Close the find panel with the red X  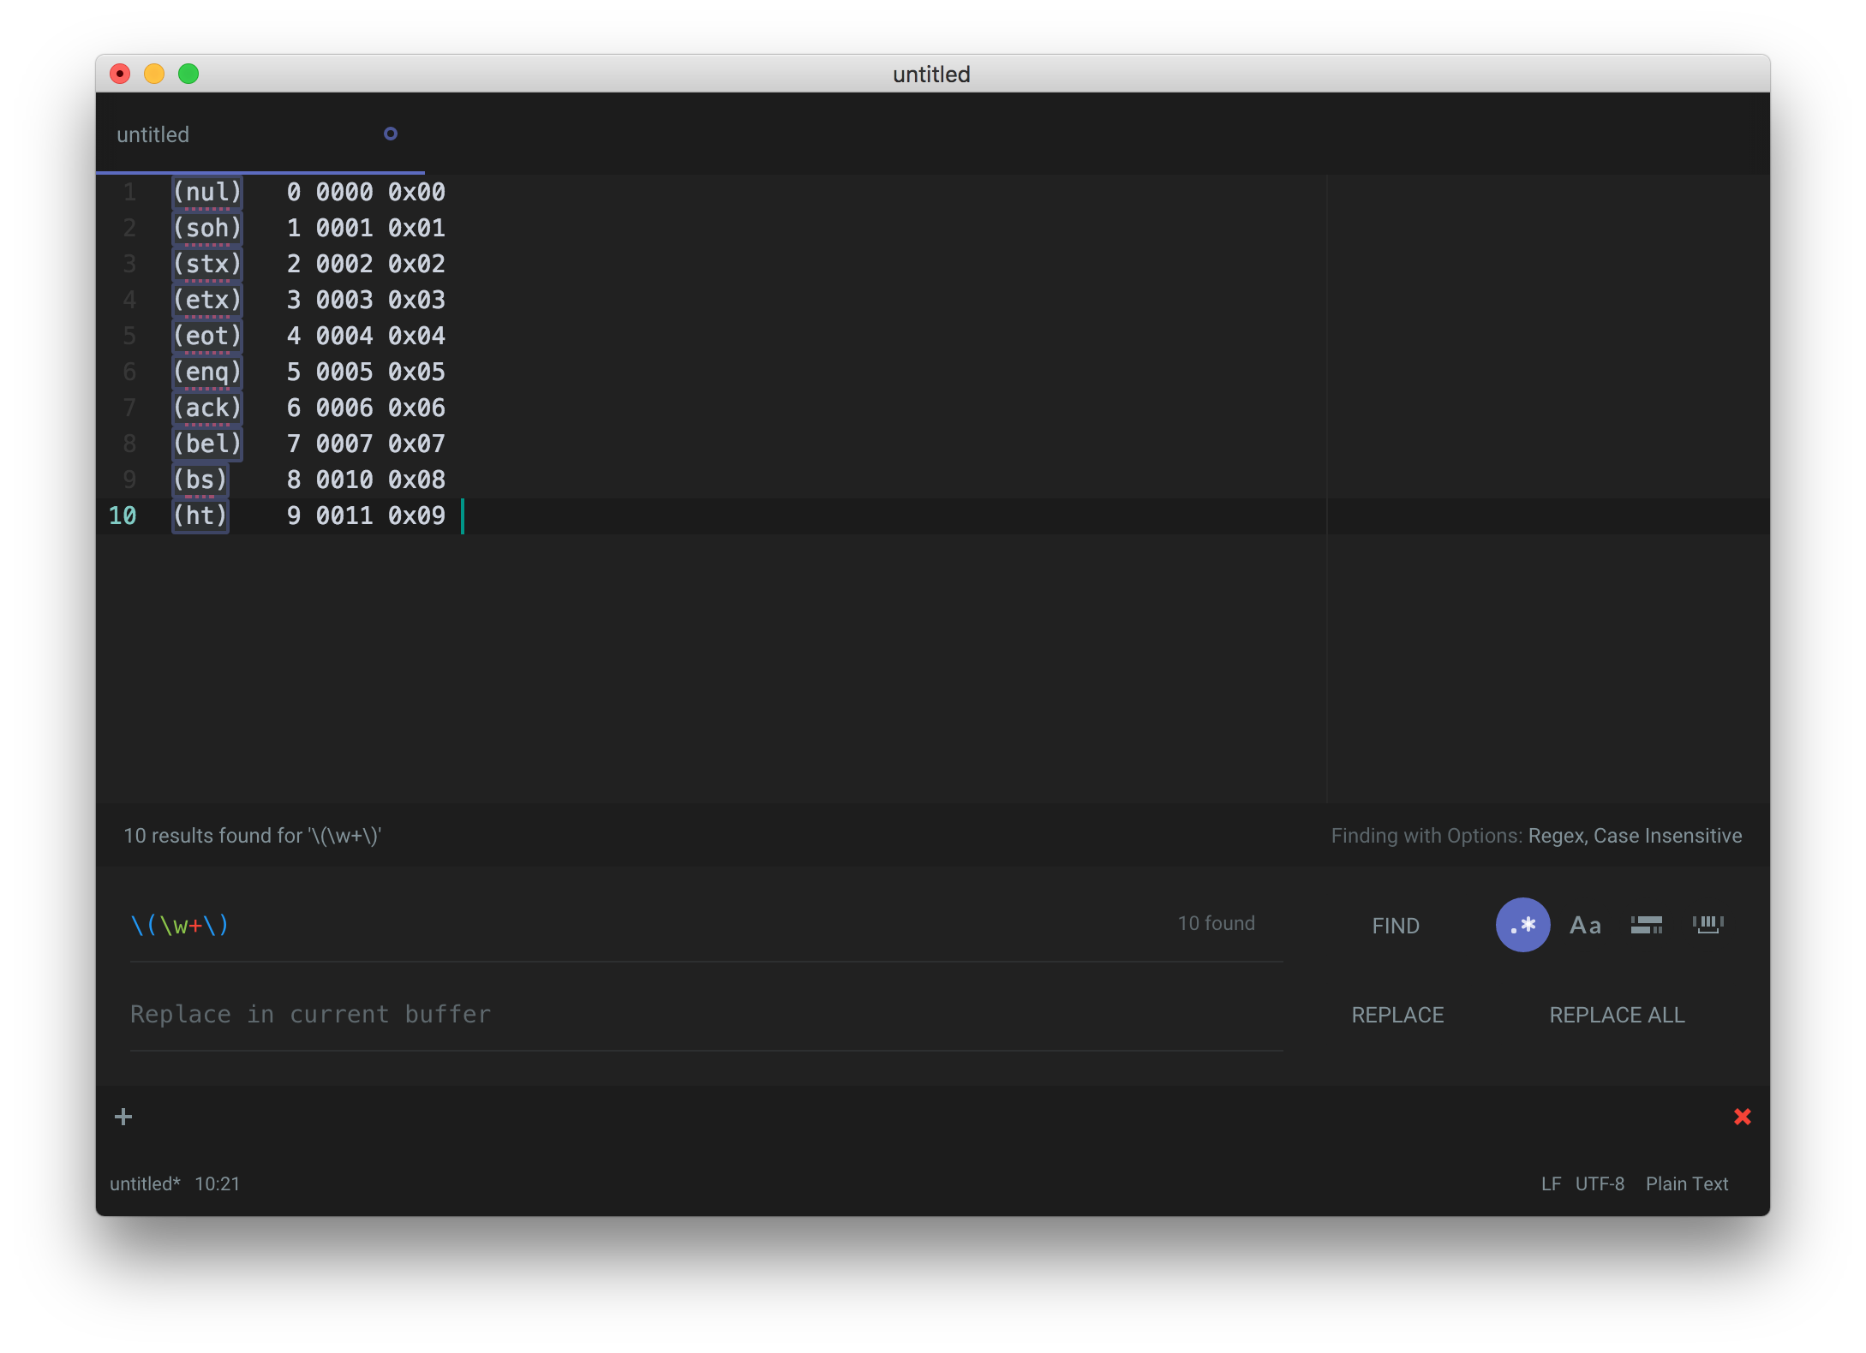pos(1743,1117)
